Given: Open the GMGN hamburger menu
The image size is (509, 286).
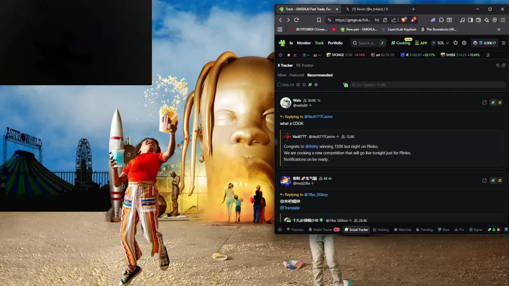Looking at the screenshot, I should (x=503, y=43).
